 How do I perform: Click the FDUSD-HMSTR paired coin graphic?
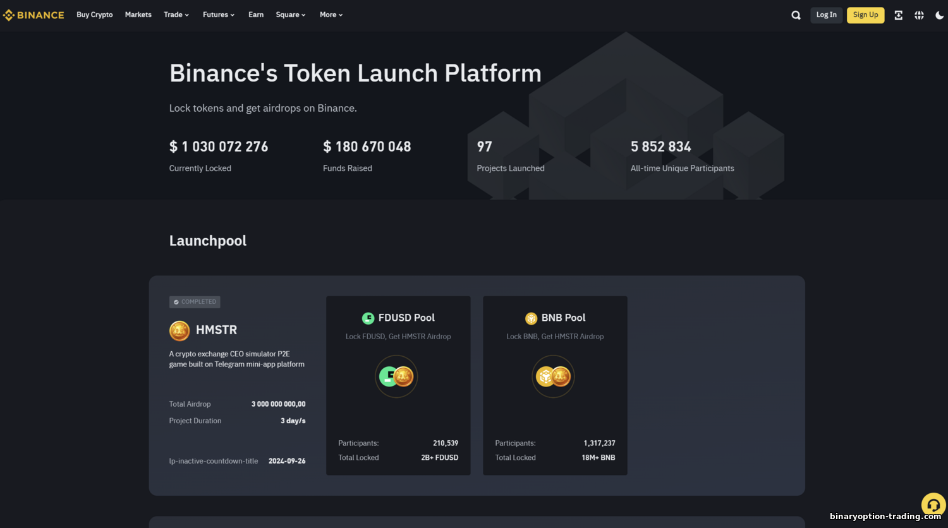coord(396,376)
